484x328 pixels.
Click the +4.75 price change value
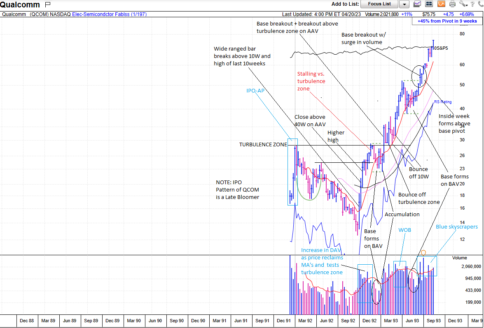point(448,14)
